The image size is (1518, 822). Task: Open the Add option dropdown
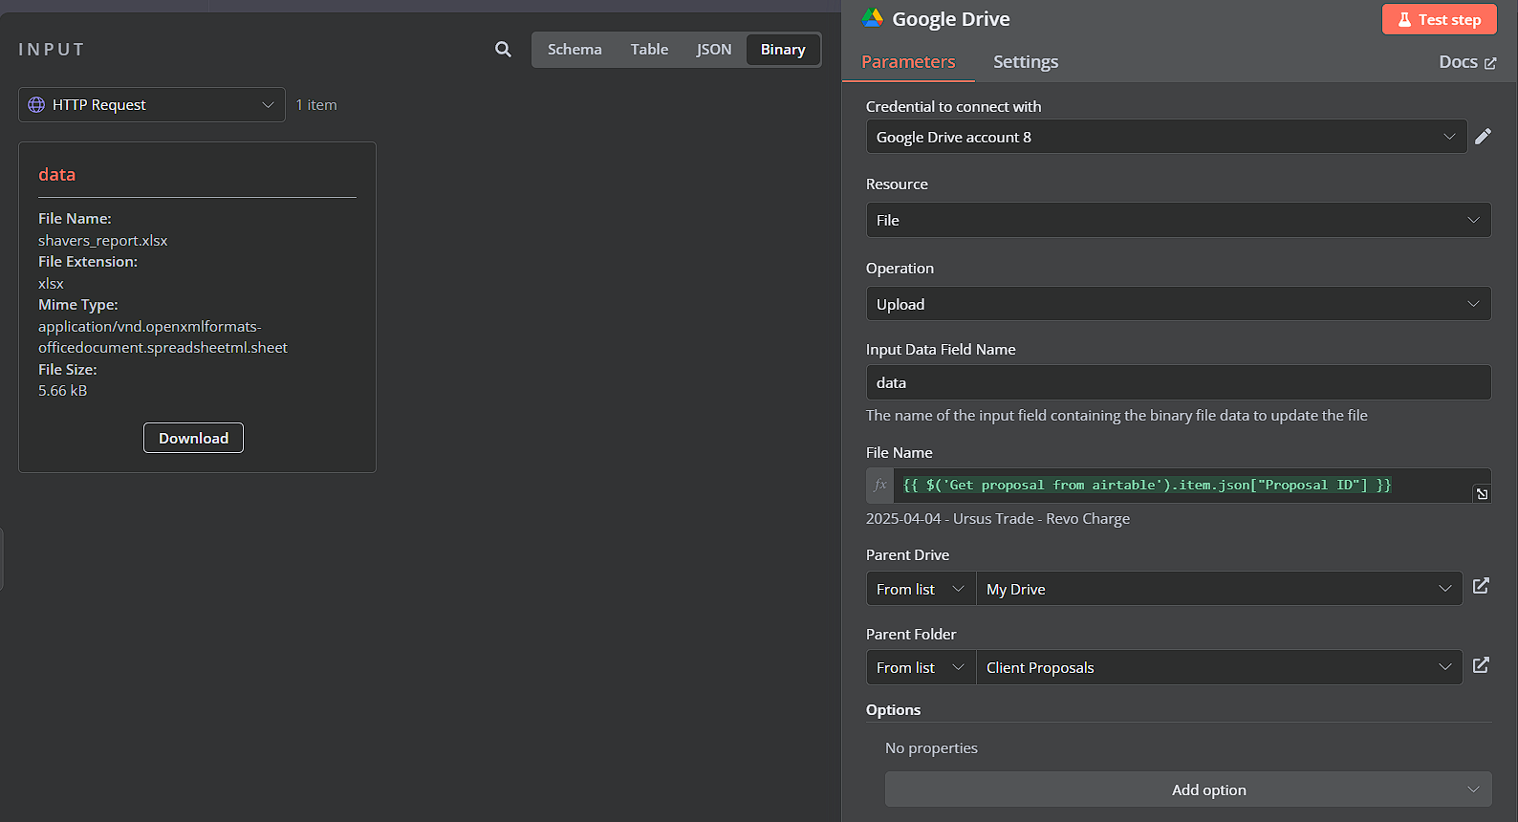[x=1188, y=790]
